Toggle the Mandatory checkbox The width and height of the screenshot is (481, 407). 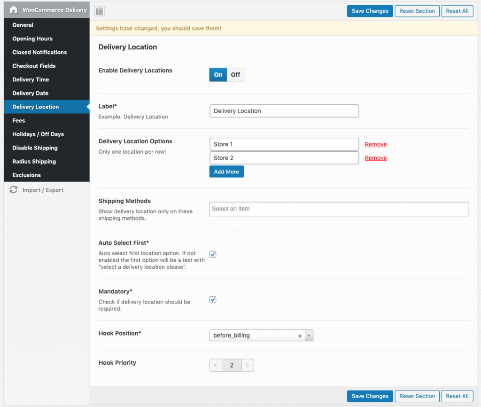tap(213, 299)
